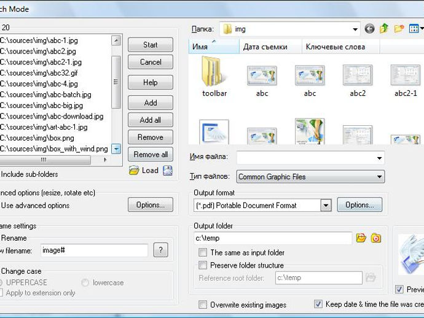424x318 pixels.
Task: Enable Overwrite existing images
Action: [x=203, y=304]
